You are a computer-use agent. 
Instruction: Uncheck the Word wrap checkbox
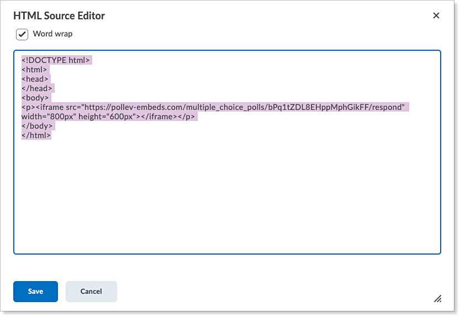pyautogui.click(x=22, y=34)
